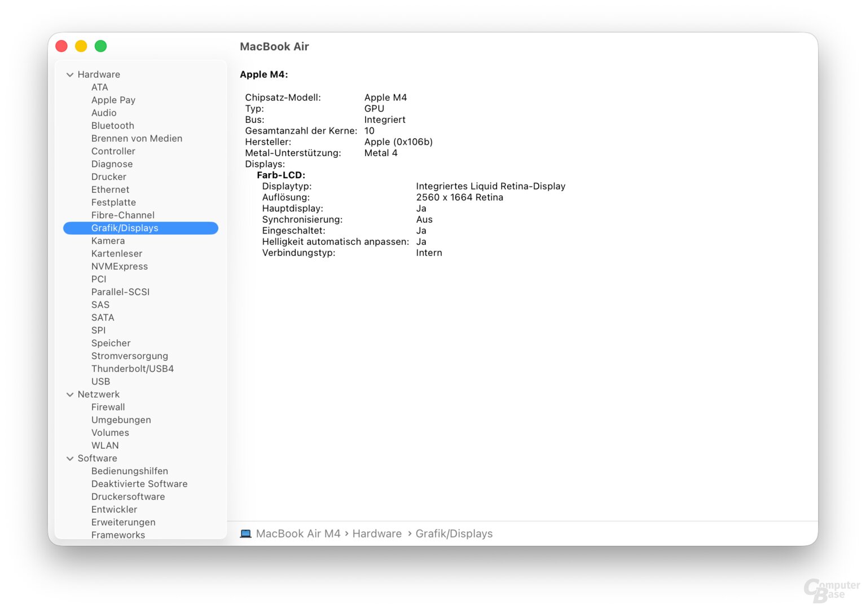This screenshot has height=609, width=866.
Task: Open the Festplatte entry
Action: point(113,202)
